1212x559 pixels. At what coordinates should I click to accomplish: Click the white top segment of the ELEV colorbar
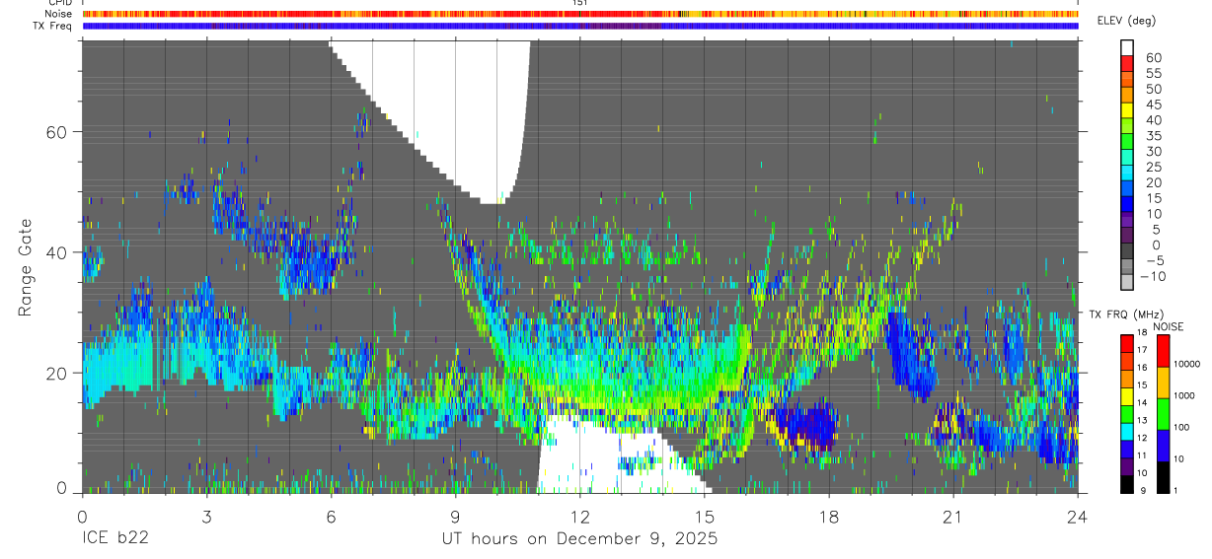tap(1127, 46)
